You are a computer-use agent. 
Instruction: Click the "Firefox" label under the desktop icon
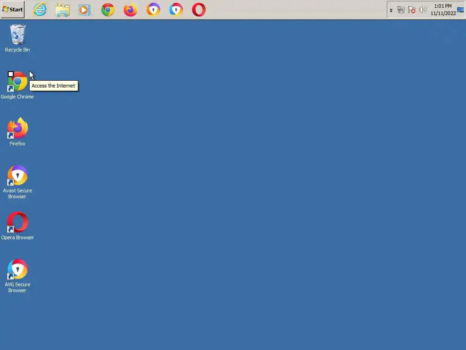[17, 144]
